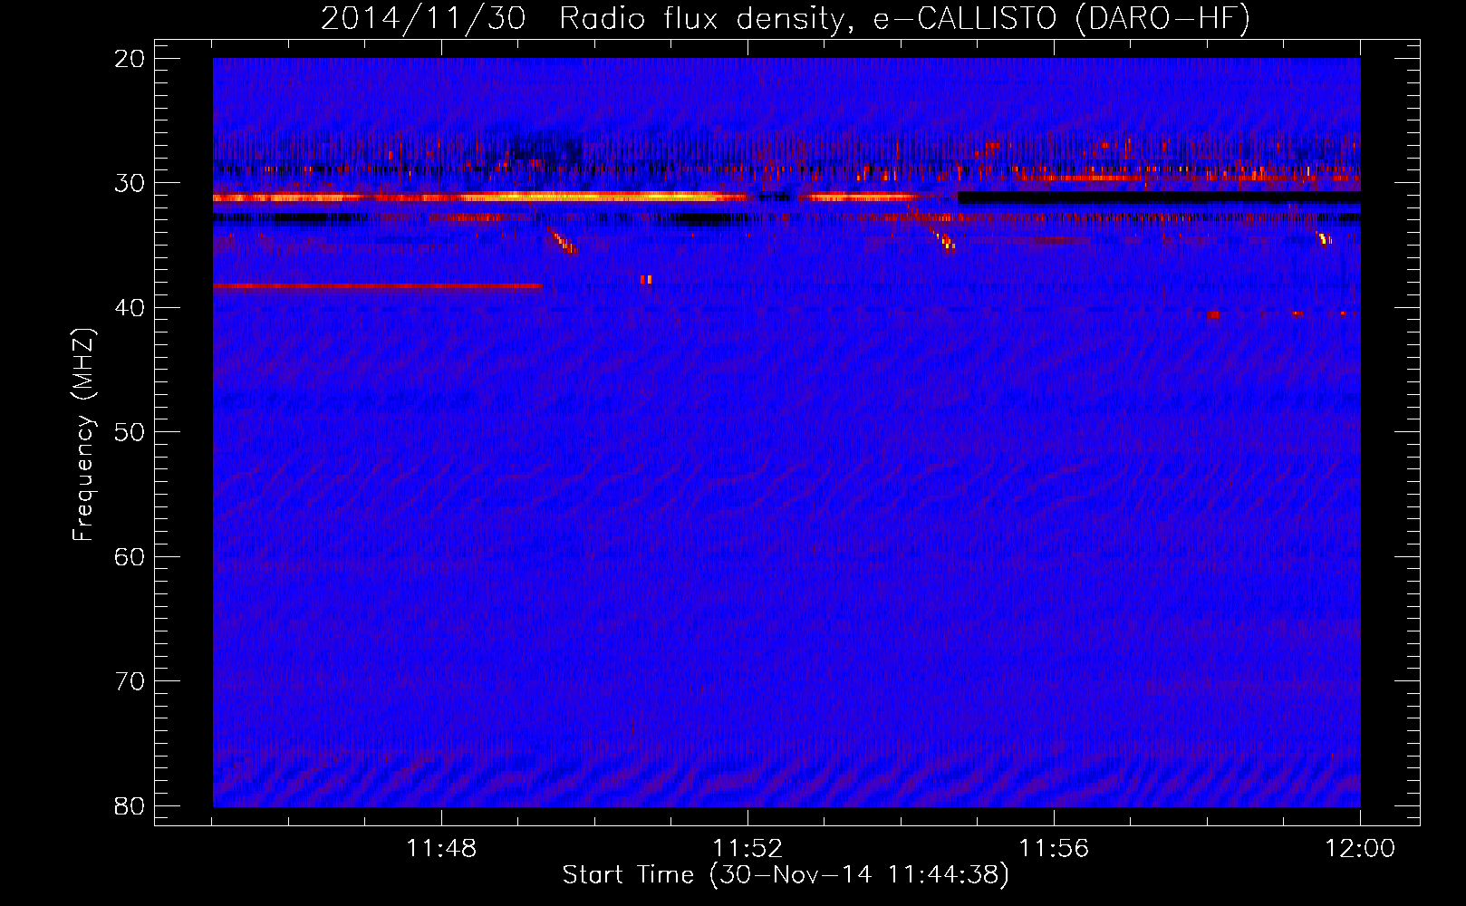The height and width of the screenshot is (906, 1466).
Task: Click the drifting burst near 11:54:30 at 35 MHz
Action: (x=943, y=238)
